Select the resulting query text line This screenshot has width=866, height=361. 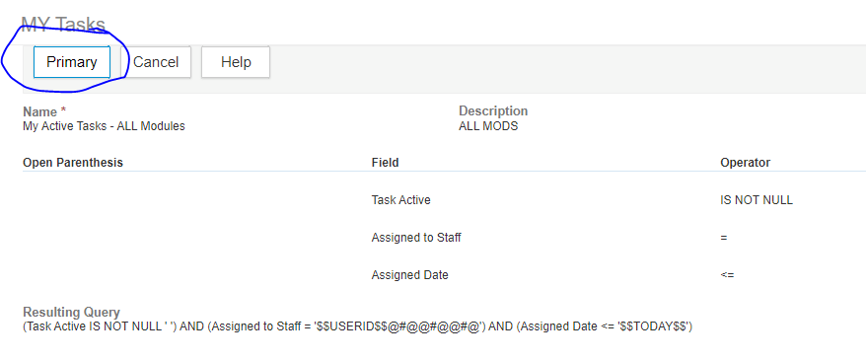[358, 326]
